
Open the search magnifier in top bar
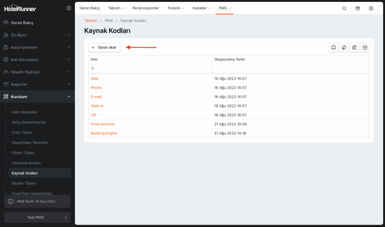pos(344,8)
